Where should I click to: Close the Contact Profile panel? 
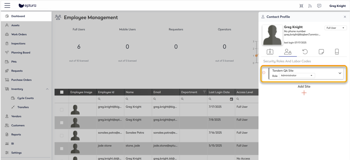(345, 17)
